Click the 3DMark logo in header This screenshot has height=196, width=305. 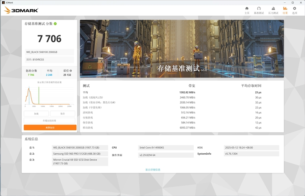21,10
